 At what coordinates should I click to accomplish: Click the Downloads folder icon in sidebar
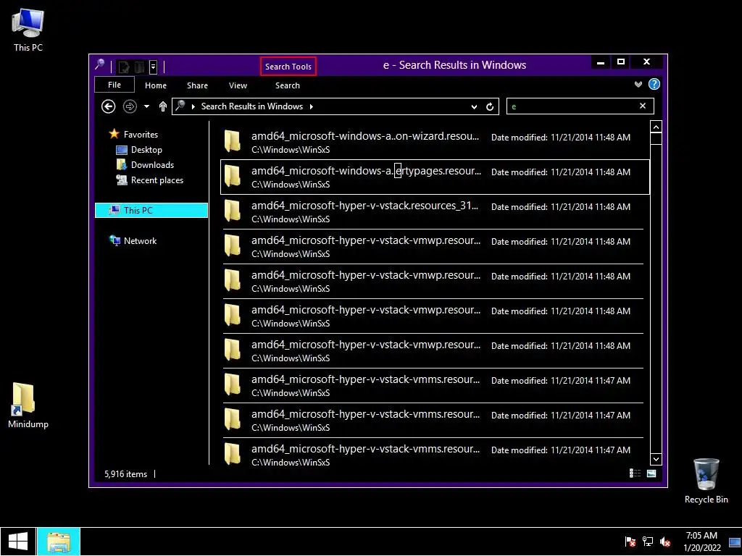[x=122, y=164]
